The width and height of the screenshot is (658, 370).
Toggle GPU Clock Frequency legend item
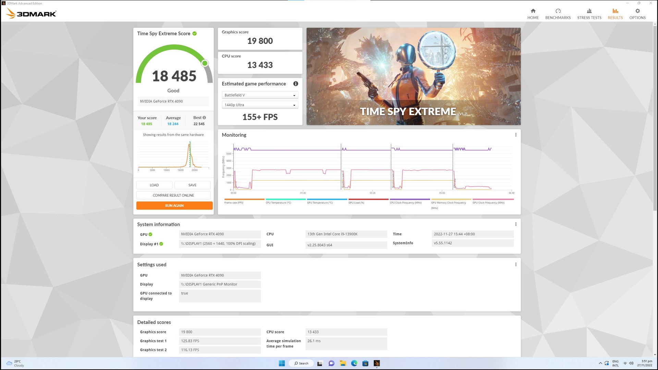[x=493, y=201]
